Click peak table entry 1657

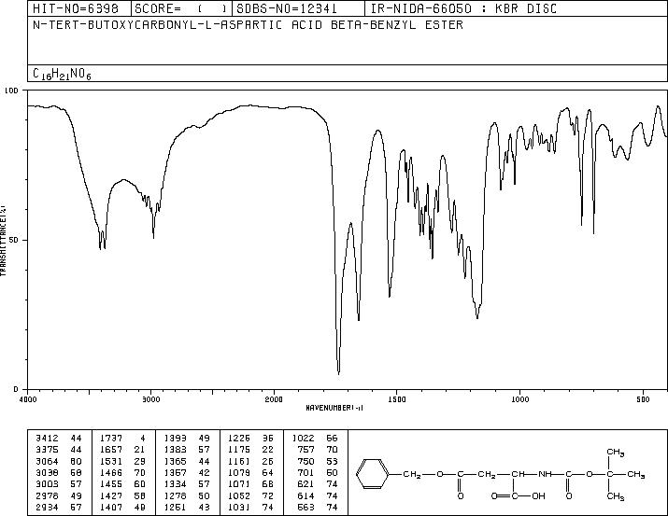pos(111,450)
